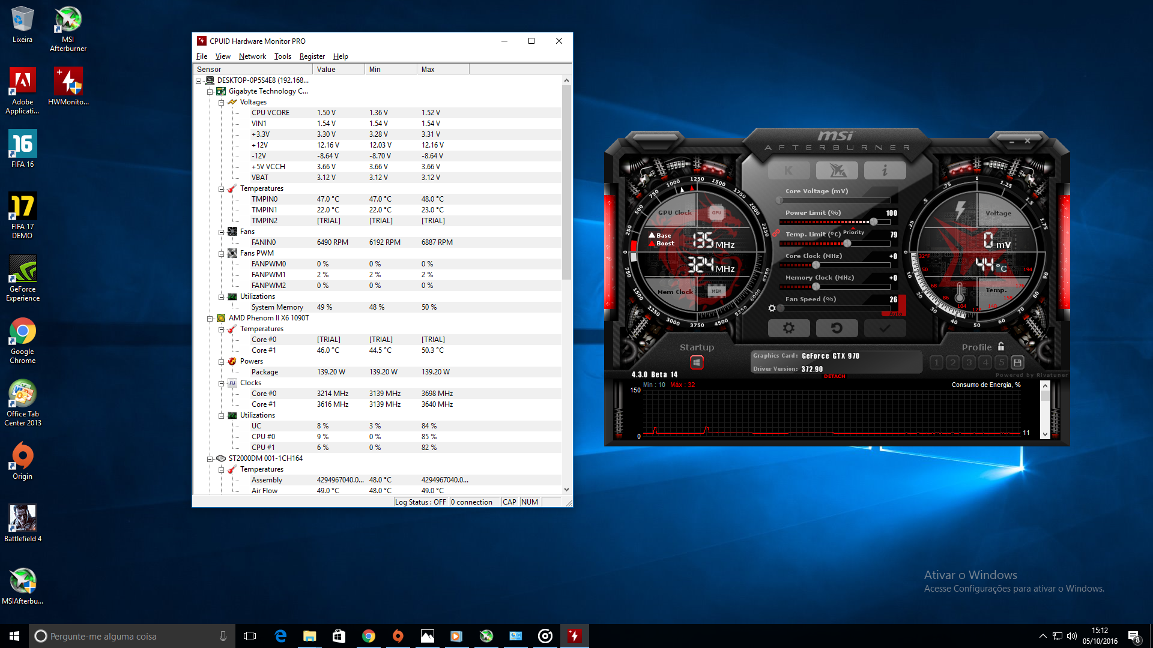1153x648 pixels.
Task: Click the MEM chip icon on clock gauge
Action: 716,292
